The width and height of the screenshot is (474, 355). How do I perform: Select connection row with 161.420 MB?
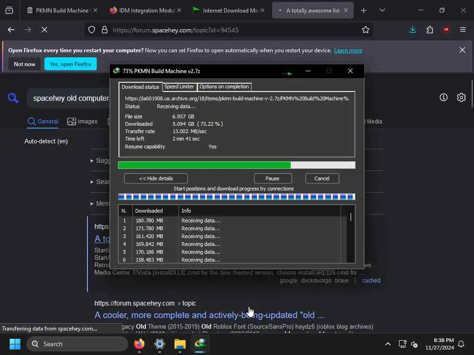click(230, 236)
